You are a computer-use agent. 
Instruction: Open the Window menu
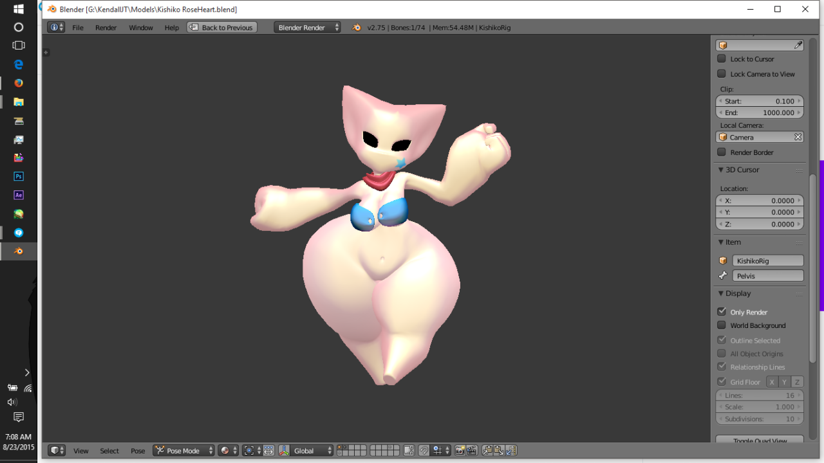[x=141, y=28]
